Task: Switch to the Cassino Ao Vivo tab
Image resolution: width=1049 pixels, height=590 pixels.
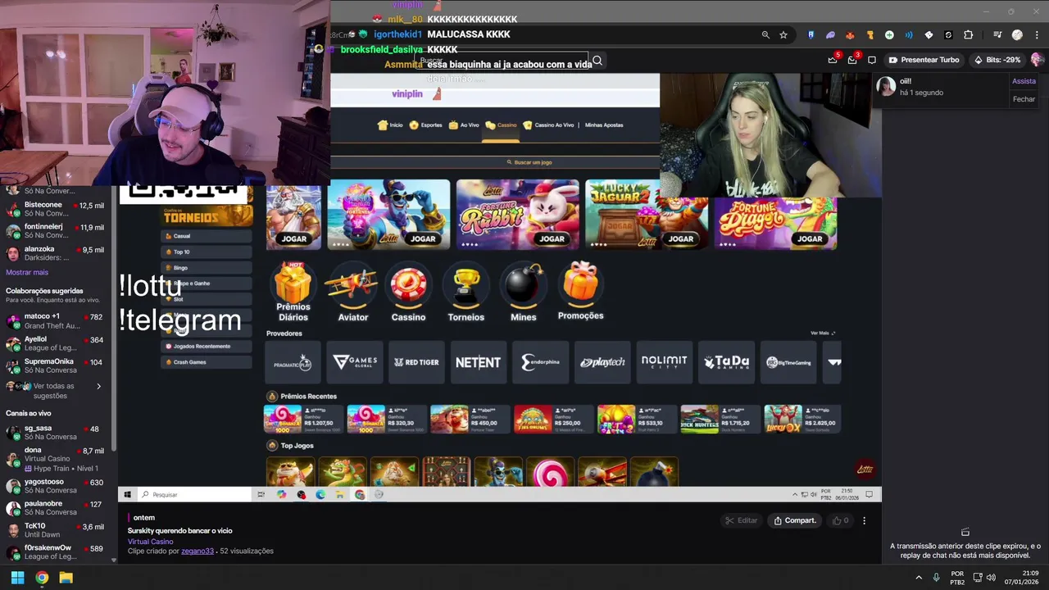Action: coord(548,125)
